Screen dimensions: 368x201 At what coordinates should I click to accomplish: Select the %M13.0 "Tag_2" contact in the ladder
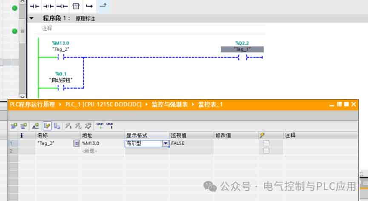coord(61,57)
